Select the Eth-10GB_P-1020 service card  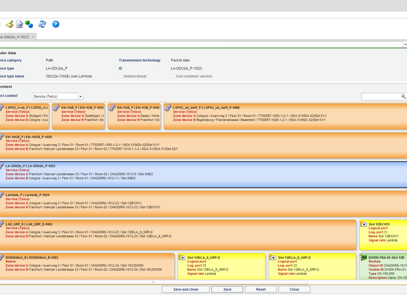coord(203,145)
